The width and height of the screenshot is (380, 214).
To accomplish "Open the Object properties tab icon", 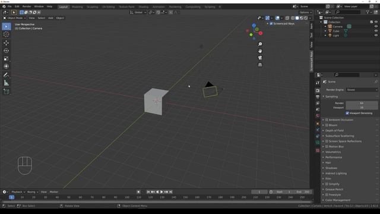I will coord(318,124).
